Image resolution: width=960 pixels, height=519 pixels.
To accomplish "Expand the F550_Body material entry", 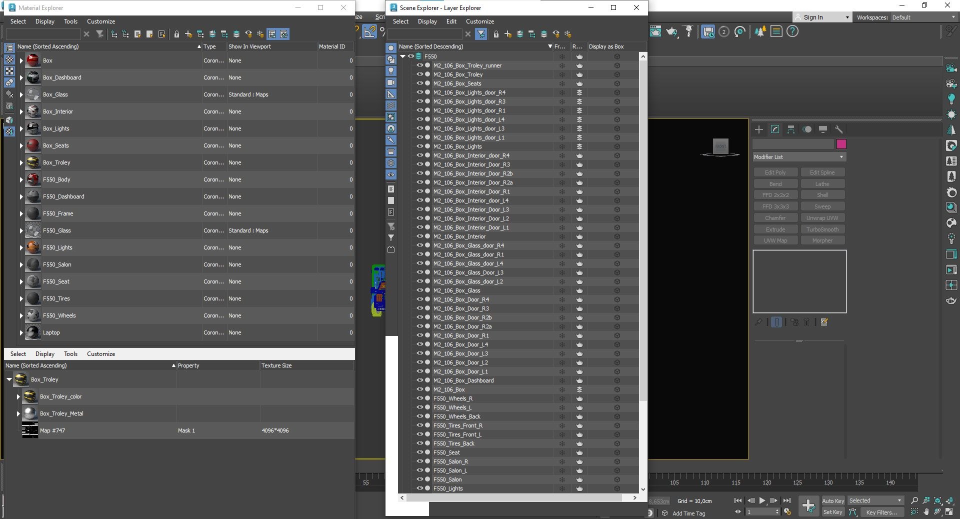I will point(21,179).
